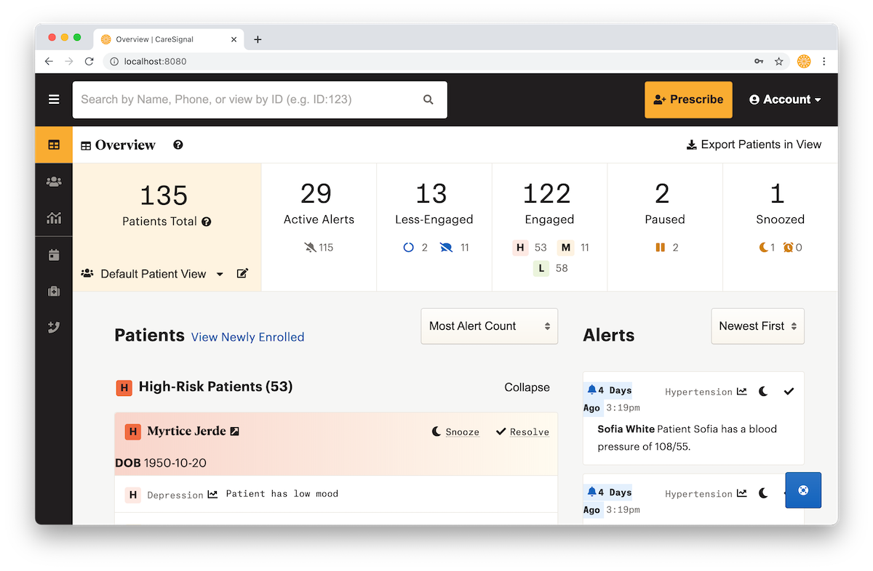Click the Chrome profile avatar icon

coord(804,61)
